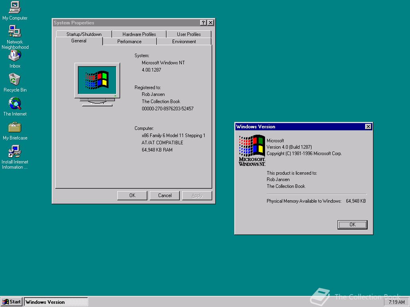Select the General tab

click(79, 41)
